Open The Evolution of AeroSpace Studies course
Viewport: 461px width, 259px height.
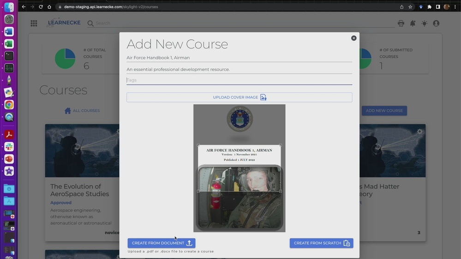[80, 190]
